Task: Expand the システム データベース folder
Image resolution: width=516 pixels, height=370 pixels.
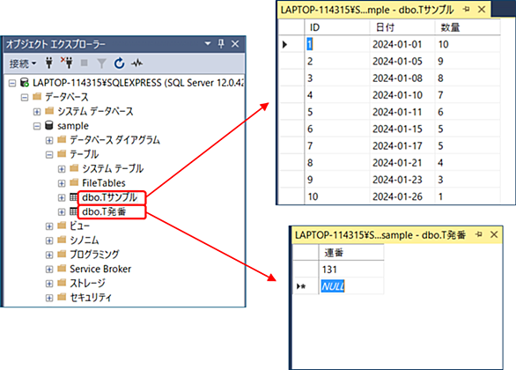Action: pos(37,112)
